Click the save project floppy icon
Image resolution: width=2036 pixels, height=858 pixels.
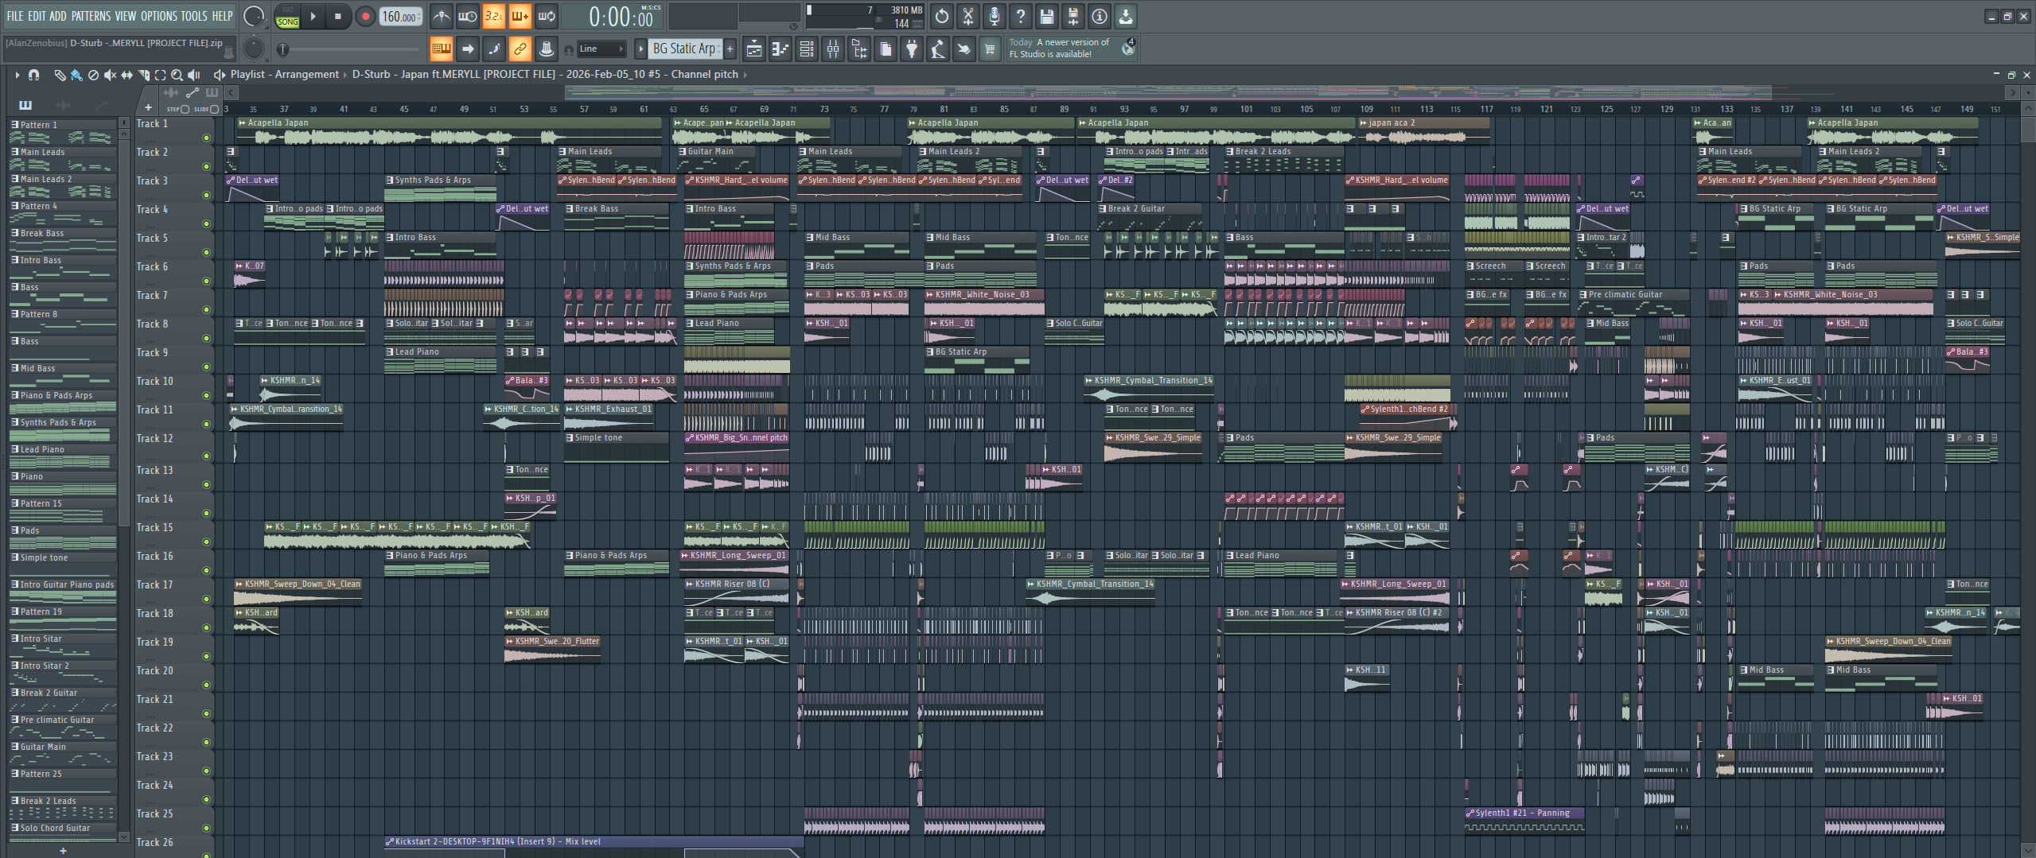coord(1046,16)
